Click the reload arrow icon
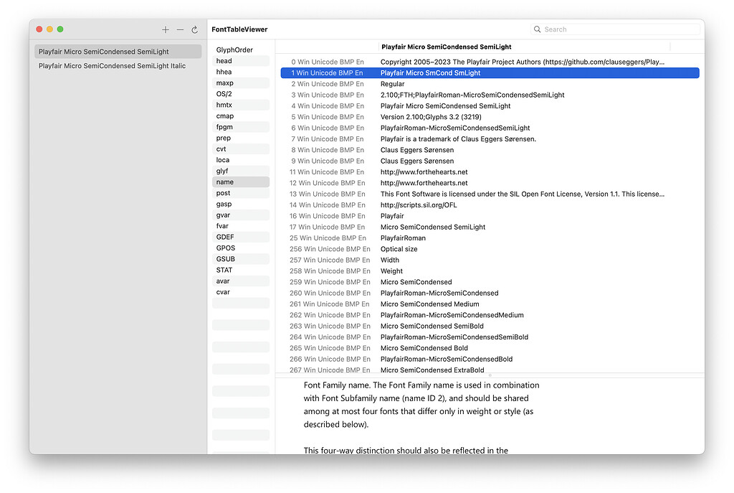Screen dimensions: 734x493 tap(194, 29)
